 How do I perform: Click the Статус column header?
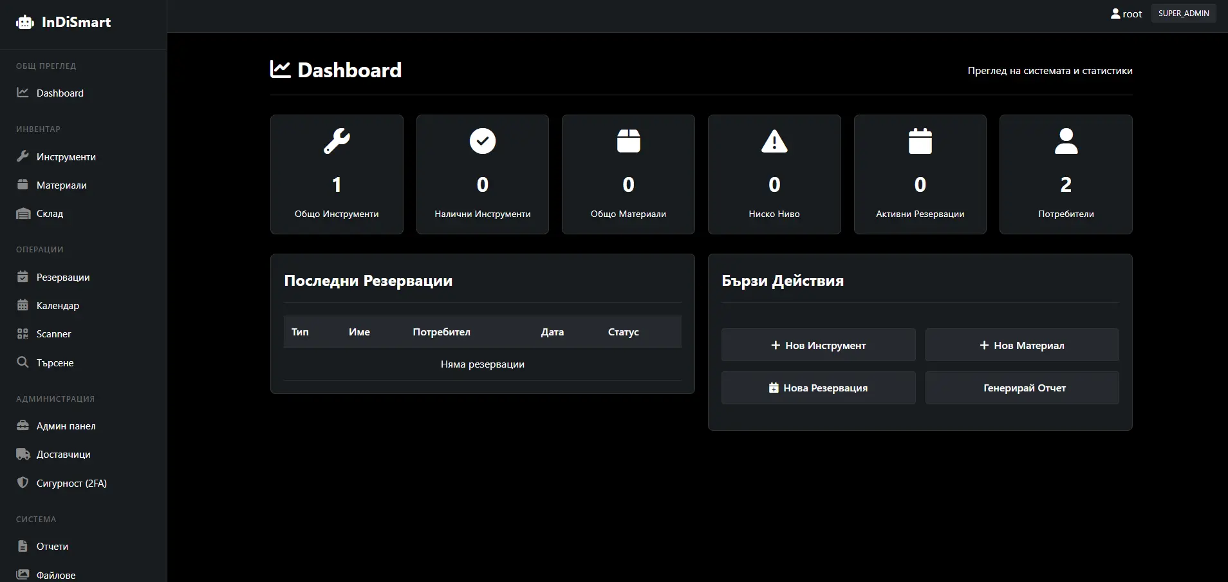(x=623, y=332)
